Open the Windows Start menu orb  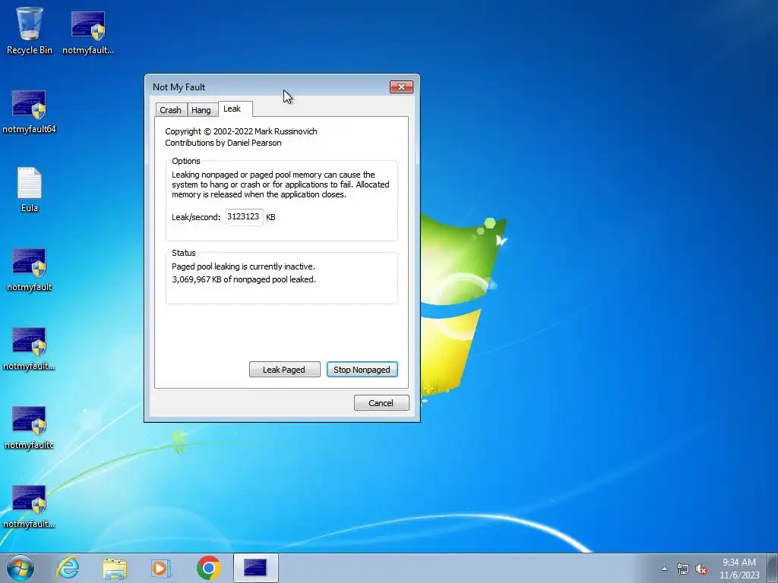click(x=21, y=568)
